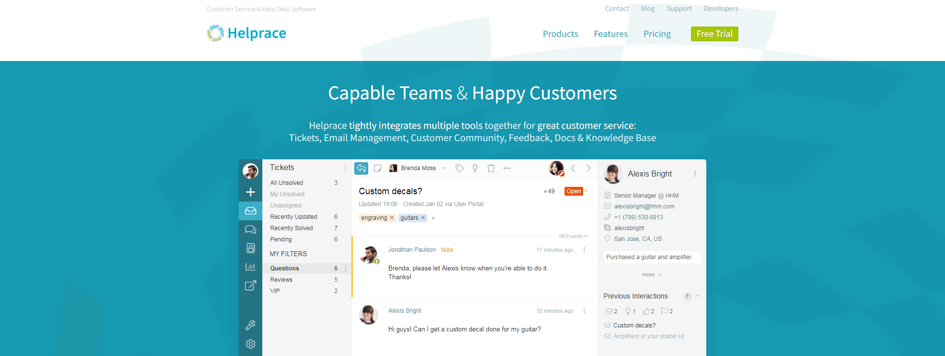
Task: Filter interactions by thumbs-up icon
Action: (648, 311)
